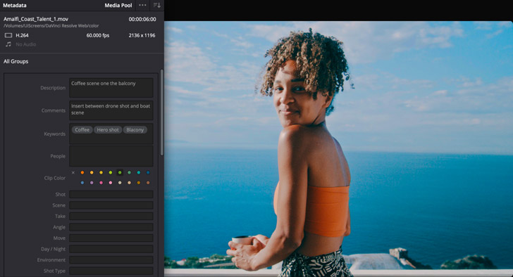Click the metadata panel vertical scrollbar
513x277 pixels.
[x=161, y=112]
